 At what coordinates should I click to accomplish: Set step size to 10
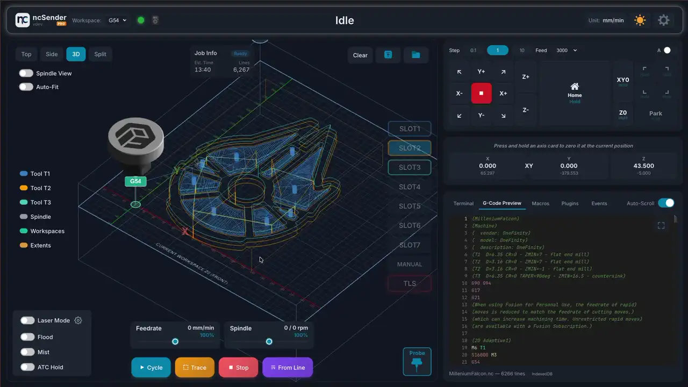tap(521, 50)
